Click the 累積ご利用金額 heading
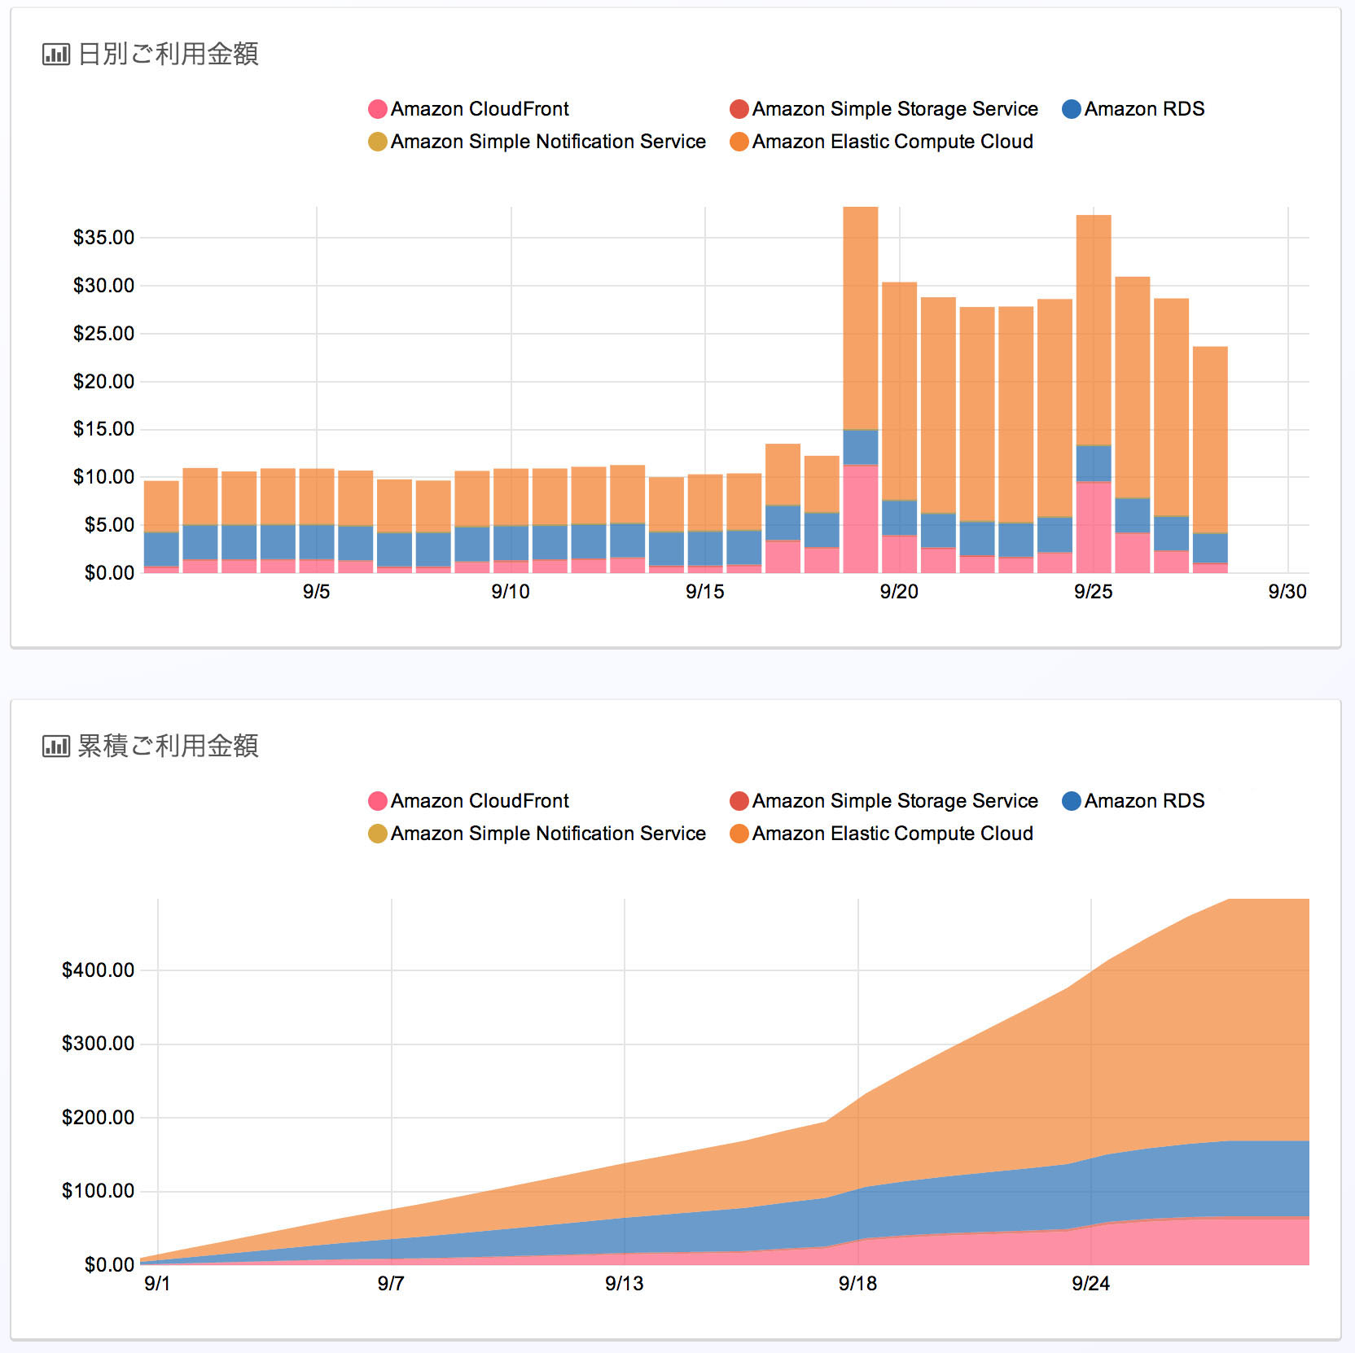Image resolution: width=1355 pixels, height=1353 pixels. 168,747
